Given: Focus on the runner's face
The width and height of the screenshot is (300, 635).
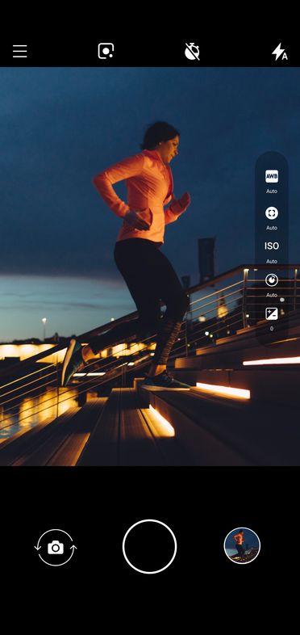Looking at the screenshot, I should click(x=169, y=146).
